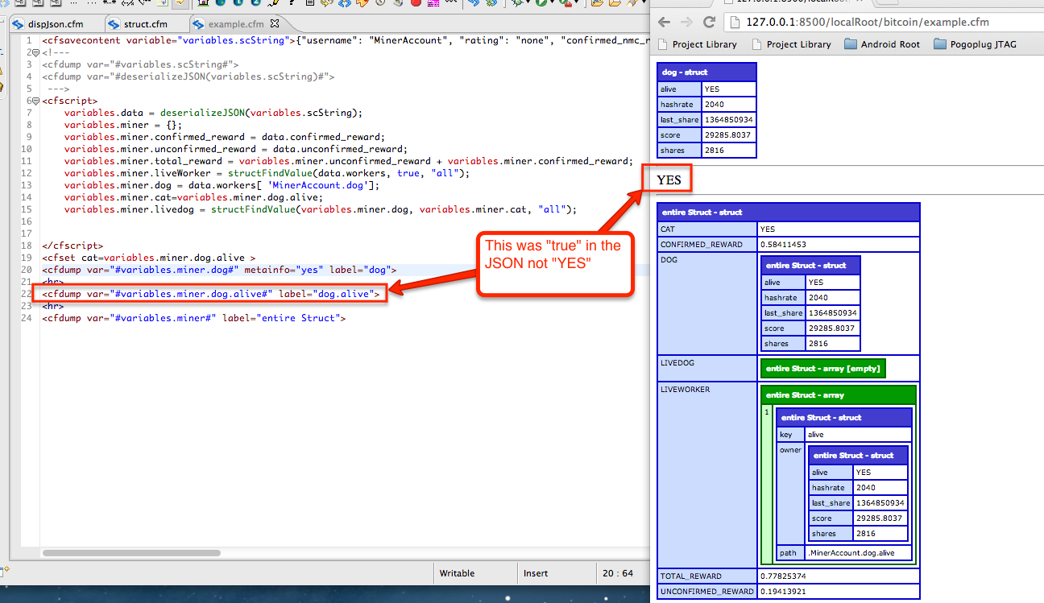Switch to the struct.cfm editor tab
1044x603 pixels.
pyautogui.click(x=145, y=24)
